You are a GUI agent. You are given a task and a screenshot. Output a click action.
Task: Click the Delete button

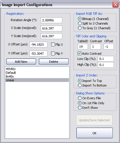click(x=54, y=61)
